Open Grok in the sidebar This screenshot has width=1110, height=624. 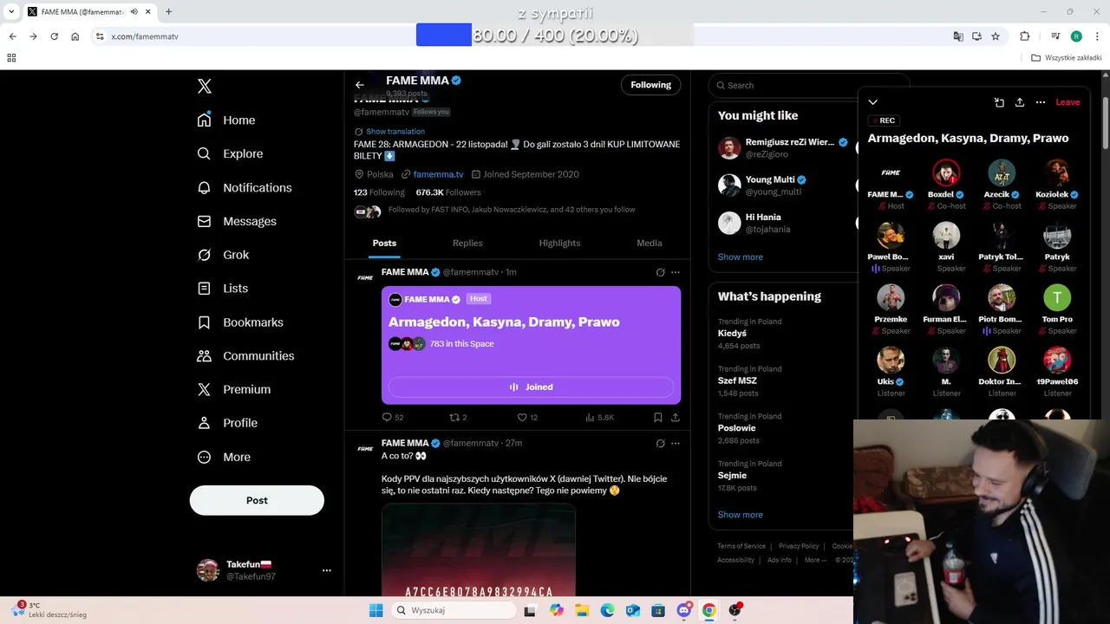coord(223,255)
